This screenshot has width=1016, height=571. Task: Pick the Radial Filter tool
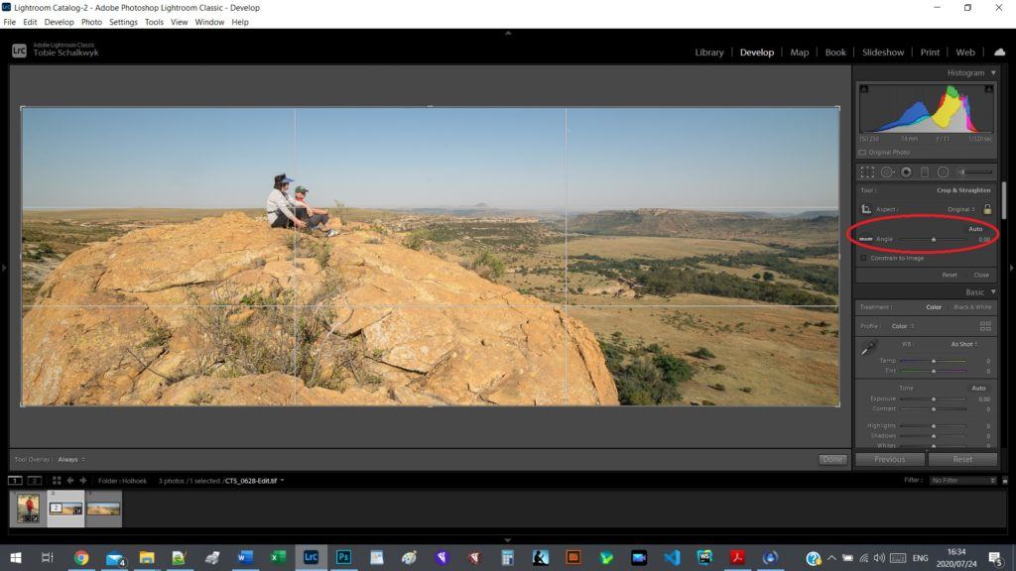944,171
